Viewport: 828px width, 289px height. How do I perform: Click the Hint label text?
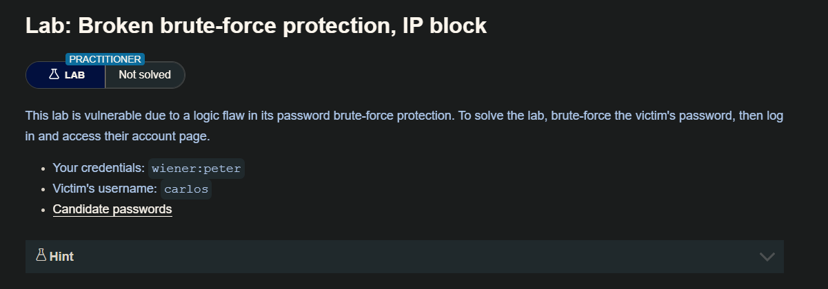pos(61,257)
